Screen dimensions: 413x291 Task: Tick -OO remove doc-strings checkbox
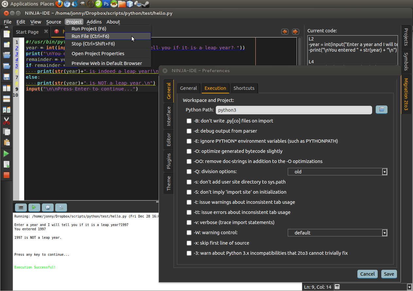pyautogui.click(x=189, y=161)
